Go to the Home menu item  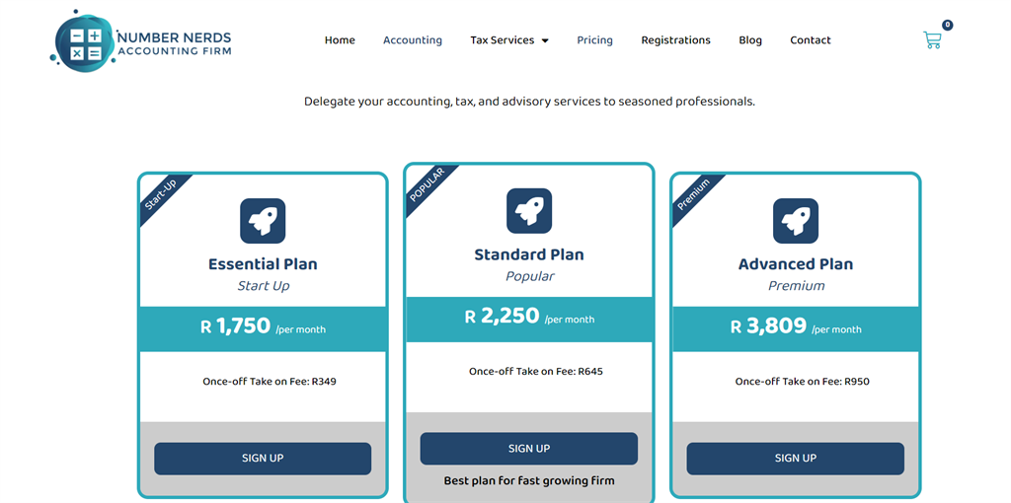coord(340,39)
